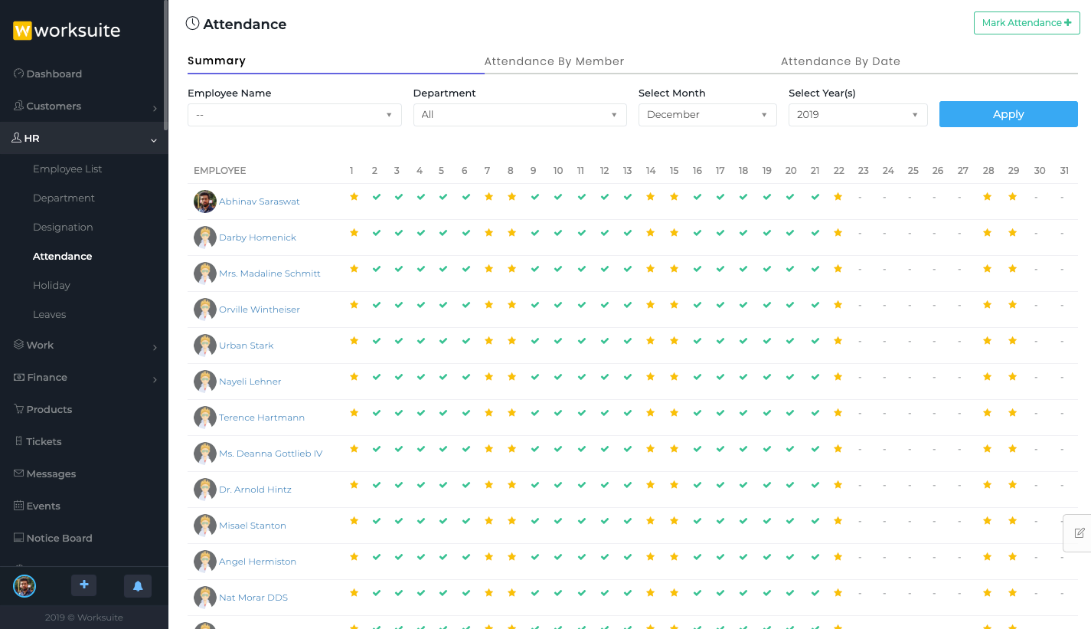The width and height of the screenshot is (1091, 629).
Task: Click the blue plus quick-add icon
Action: [x=84, y=585]
